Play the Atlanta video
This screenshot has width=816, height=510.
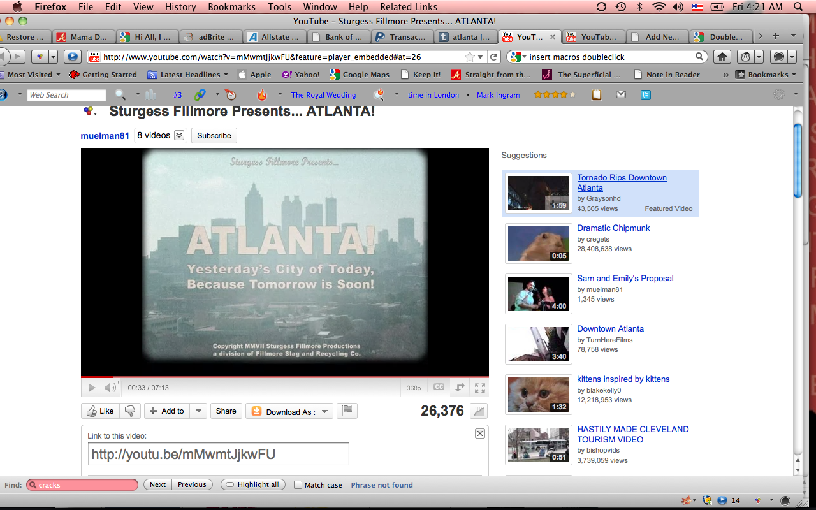(x=91, y=388)
